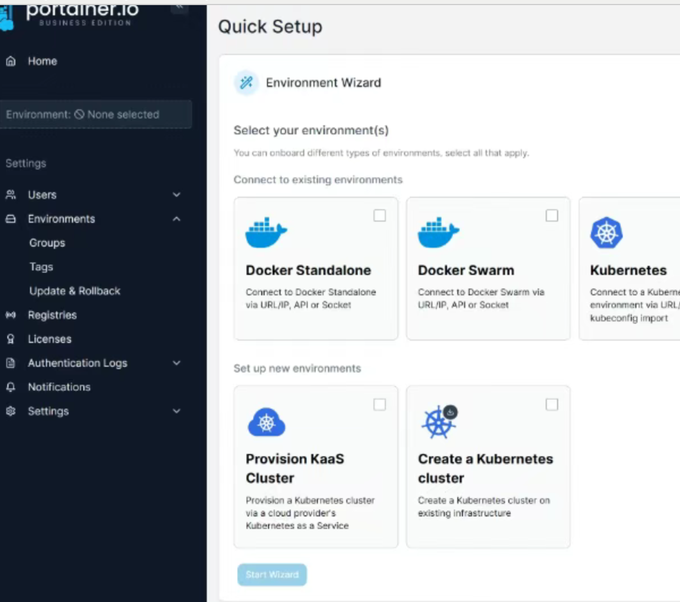This screenshot has width=680, height=602.
Task: Expand the Users submenu chevron
Action: click(177, 195)
